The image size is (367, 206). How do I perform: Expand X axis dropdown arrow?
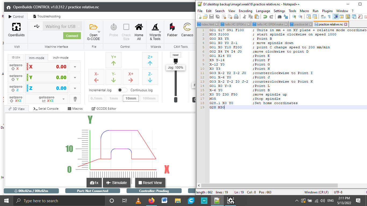coord(75,67)
